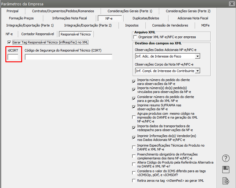Toggle Importa dados da transportadora de redespacho
Image resolution: width=236 pixels, height=188 pixels.
134,128
